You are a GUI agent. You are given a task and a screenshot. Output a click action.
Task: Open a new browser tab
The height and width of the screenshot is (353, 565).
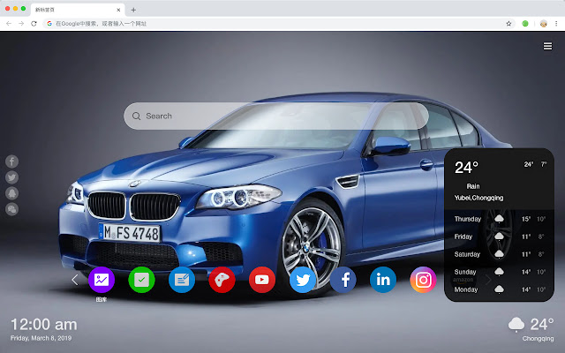pos(133,10)
